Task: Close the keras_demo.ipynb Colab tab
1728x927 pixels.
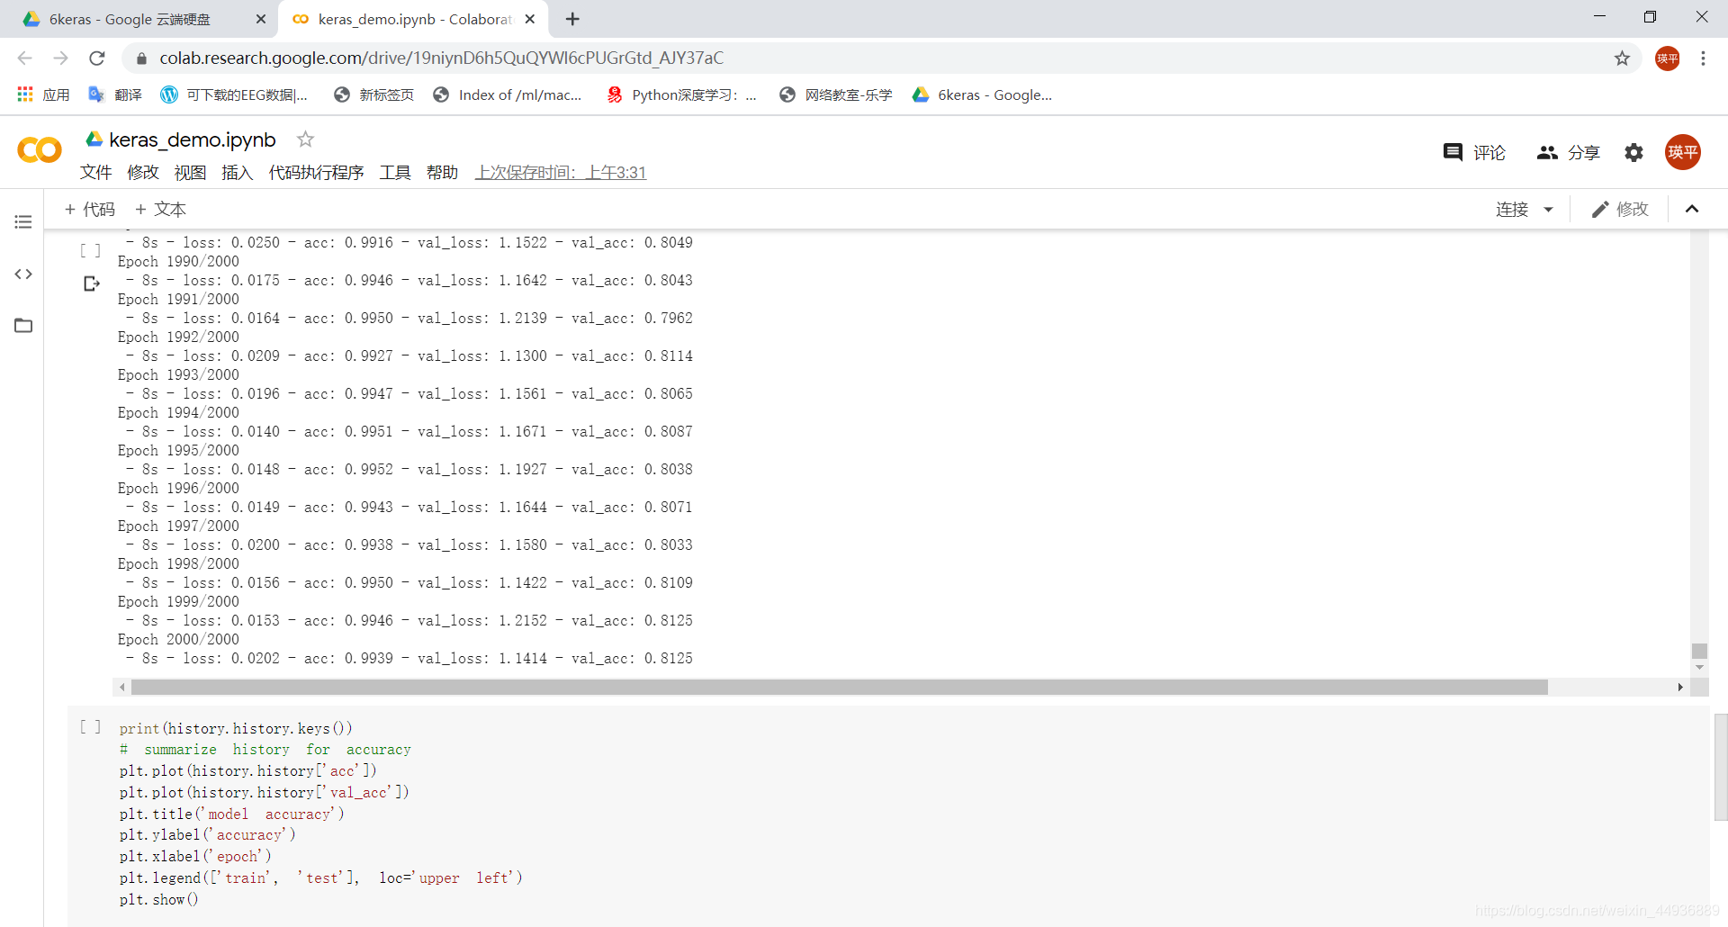Action: point(530,19)
